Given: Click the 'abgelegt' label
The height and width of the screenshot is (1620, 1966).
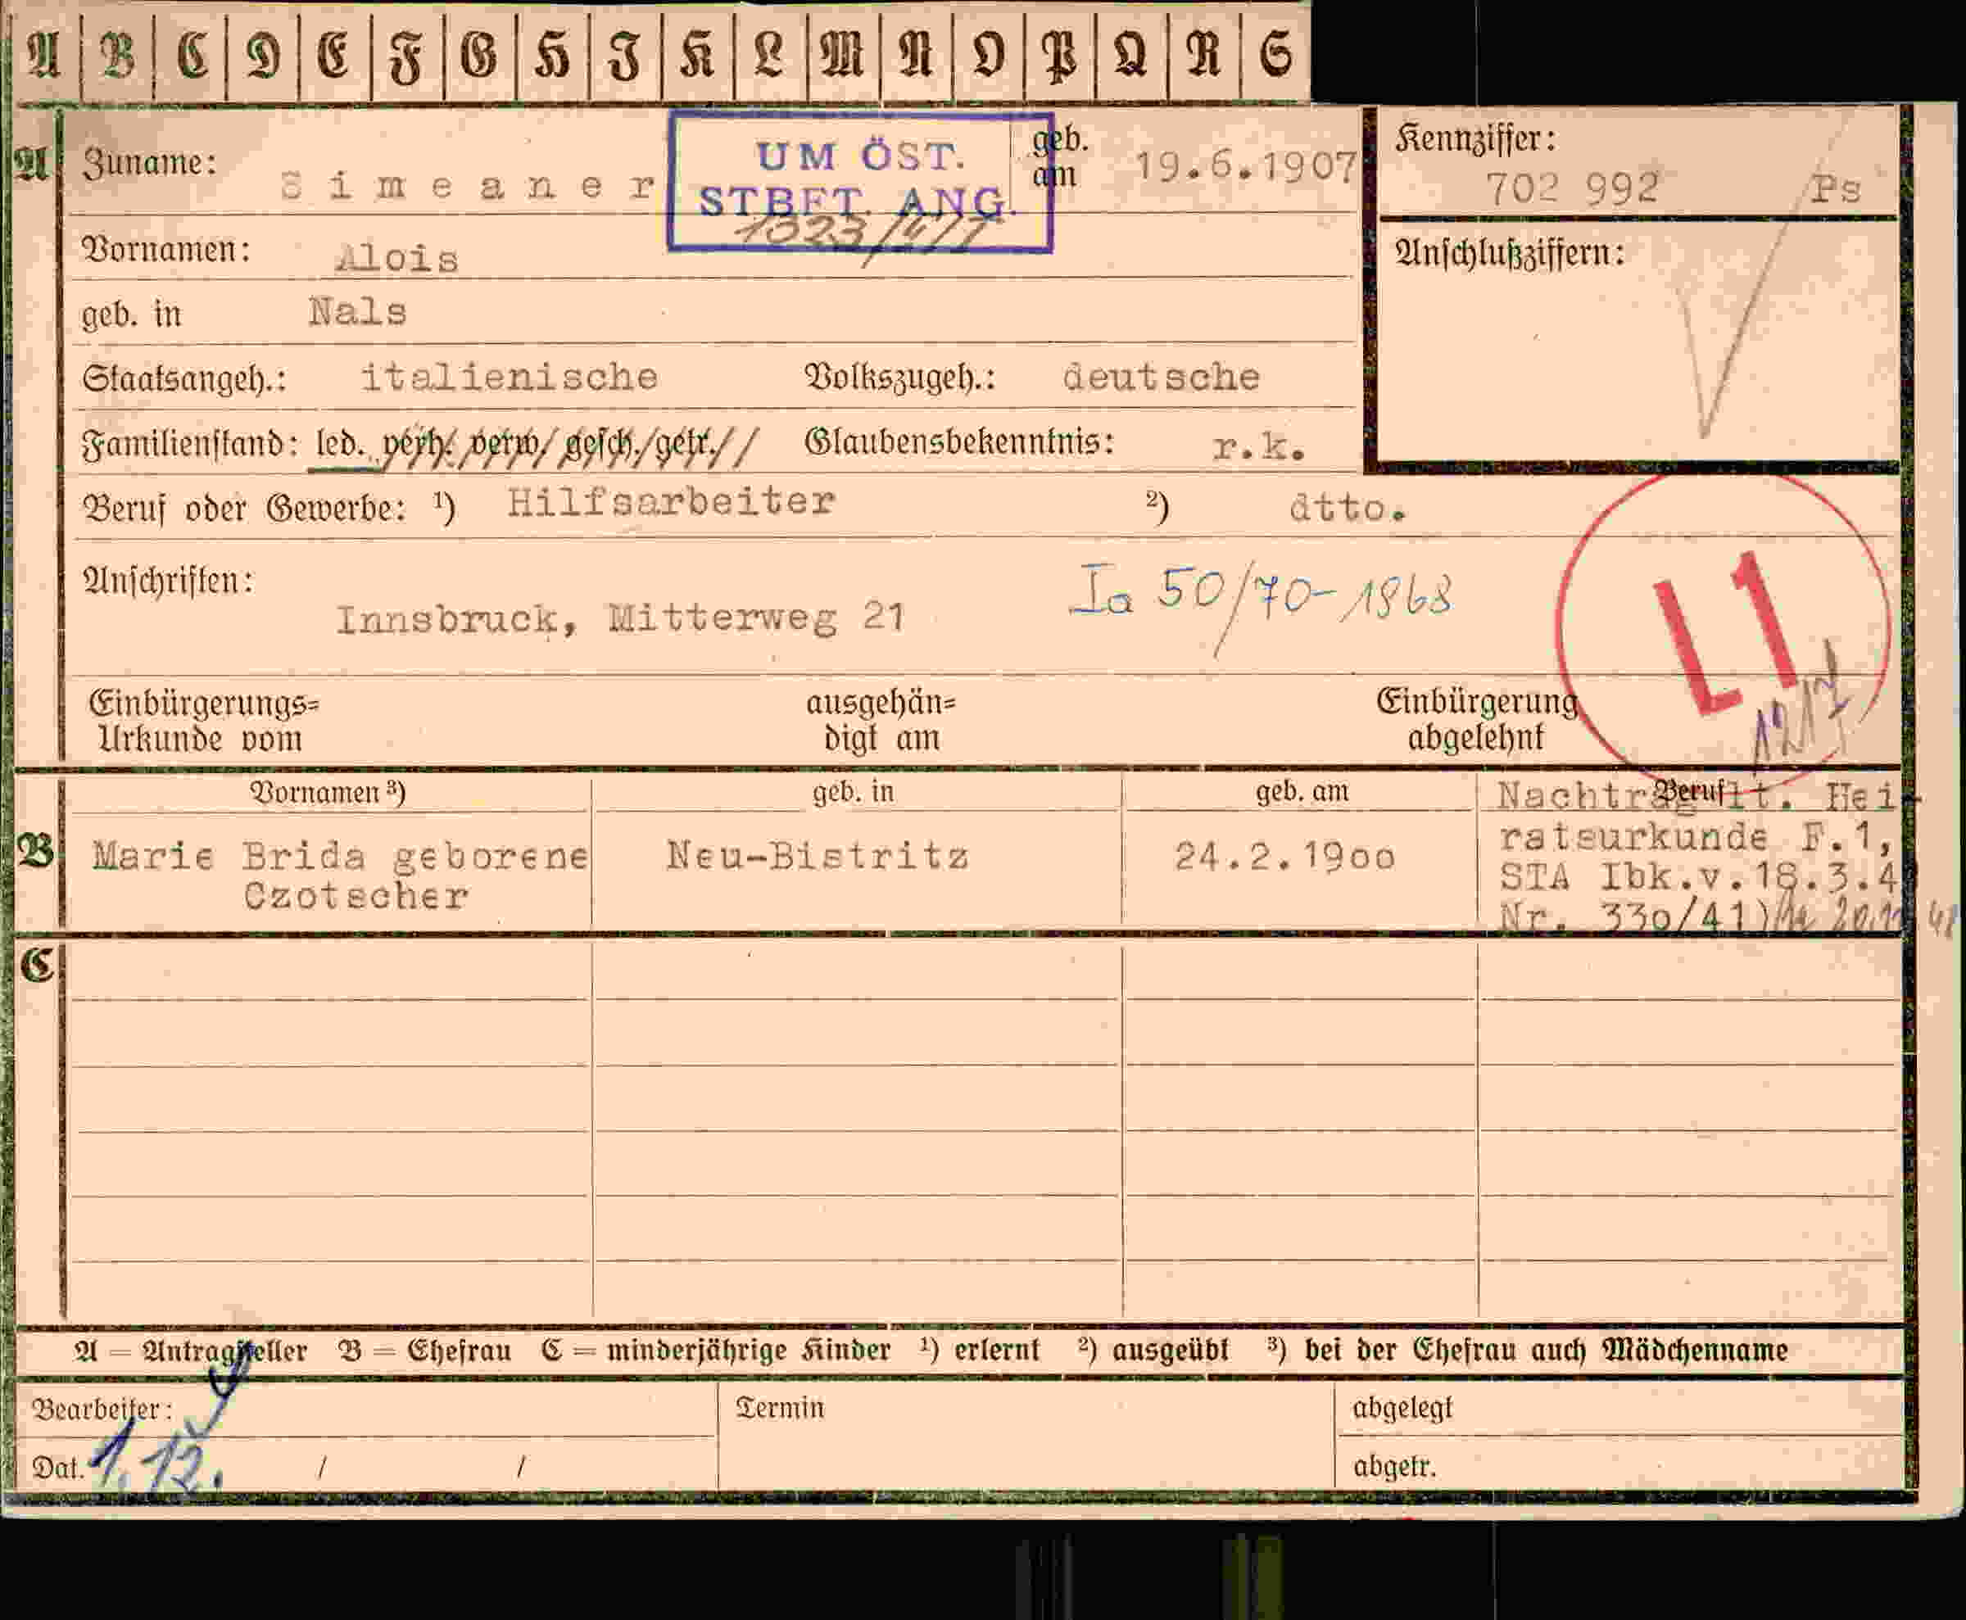Looking at the screenshot, I should pyautogui.click(x=1402, y=1408).
